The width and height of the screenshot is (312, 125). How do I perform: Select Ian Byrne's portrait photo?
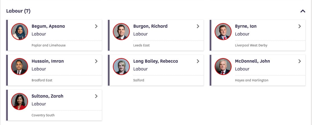pos(223,32)
